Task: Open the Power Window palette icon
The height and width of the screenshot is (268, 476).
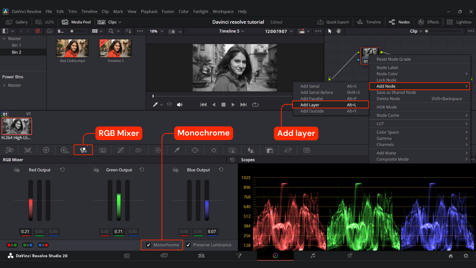Action: click(x=195, y=150)
